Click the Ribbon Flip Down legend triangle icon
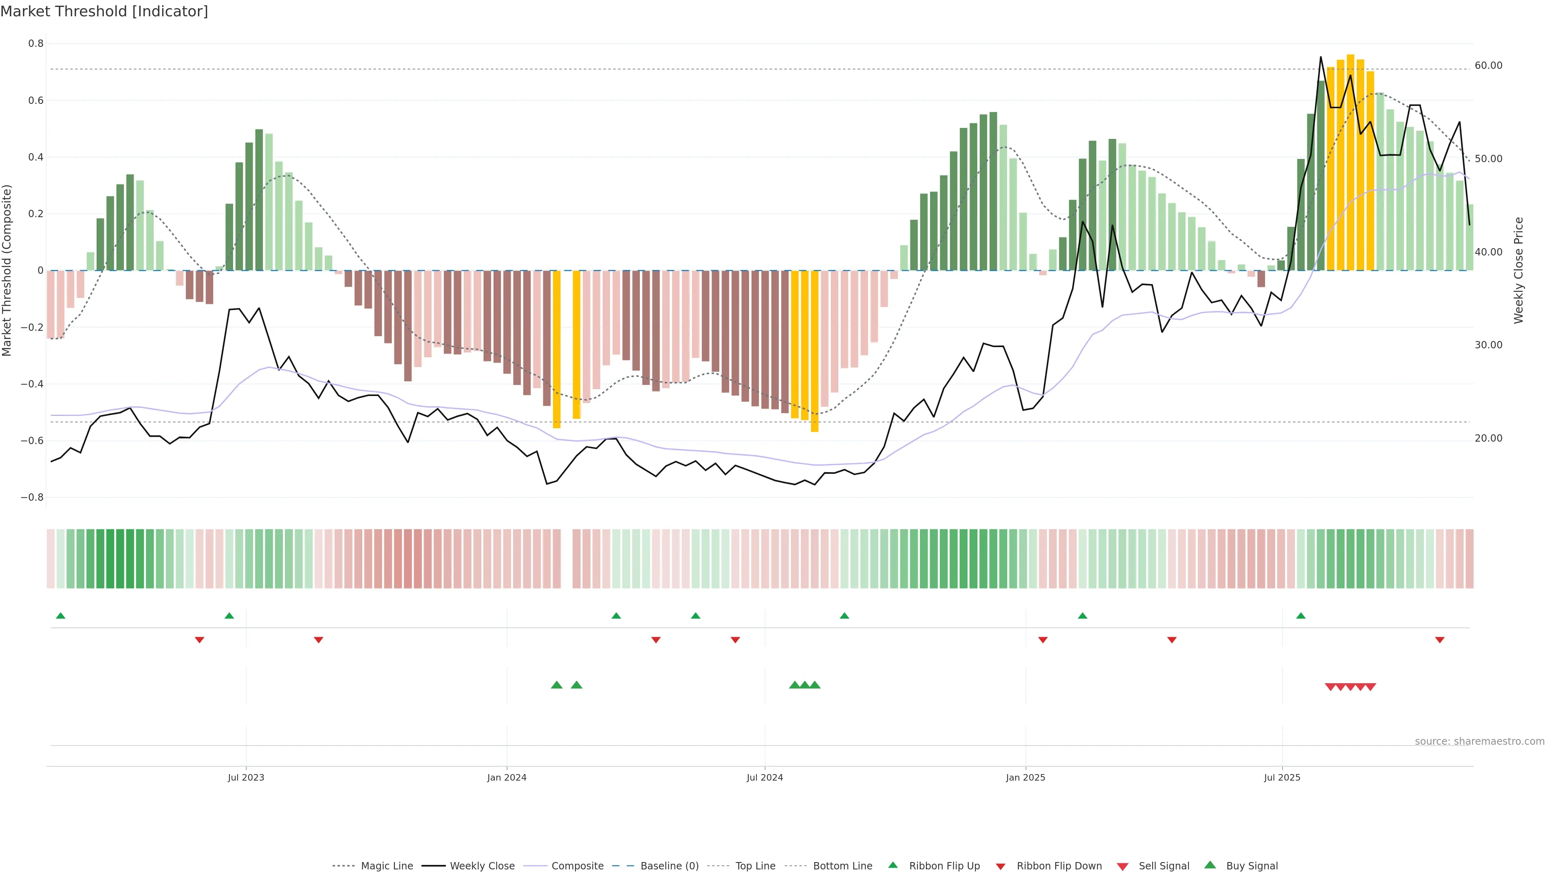This screenshot has width=1565, height=880. (x=1000, y=867)
